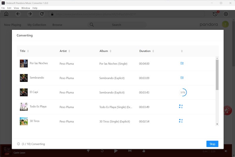The width and height of the screenshot is (235, 157).
Task: Open output folder for Por las Noches
Action: coord(182,63)
